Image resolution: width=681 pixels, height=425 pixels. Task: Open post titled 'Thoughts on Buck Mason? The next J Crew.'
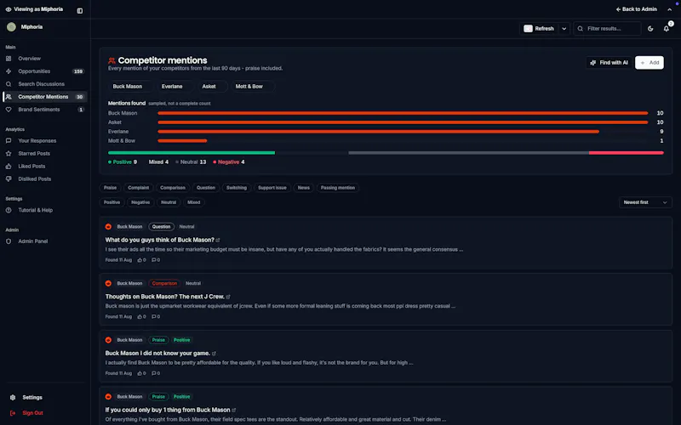pyautogui.click(x=164, y=297)
